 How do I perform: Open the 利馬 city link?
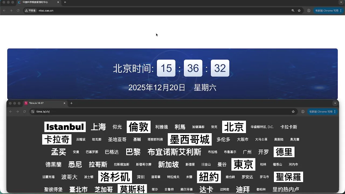pos(180,127)
